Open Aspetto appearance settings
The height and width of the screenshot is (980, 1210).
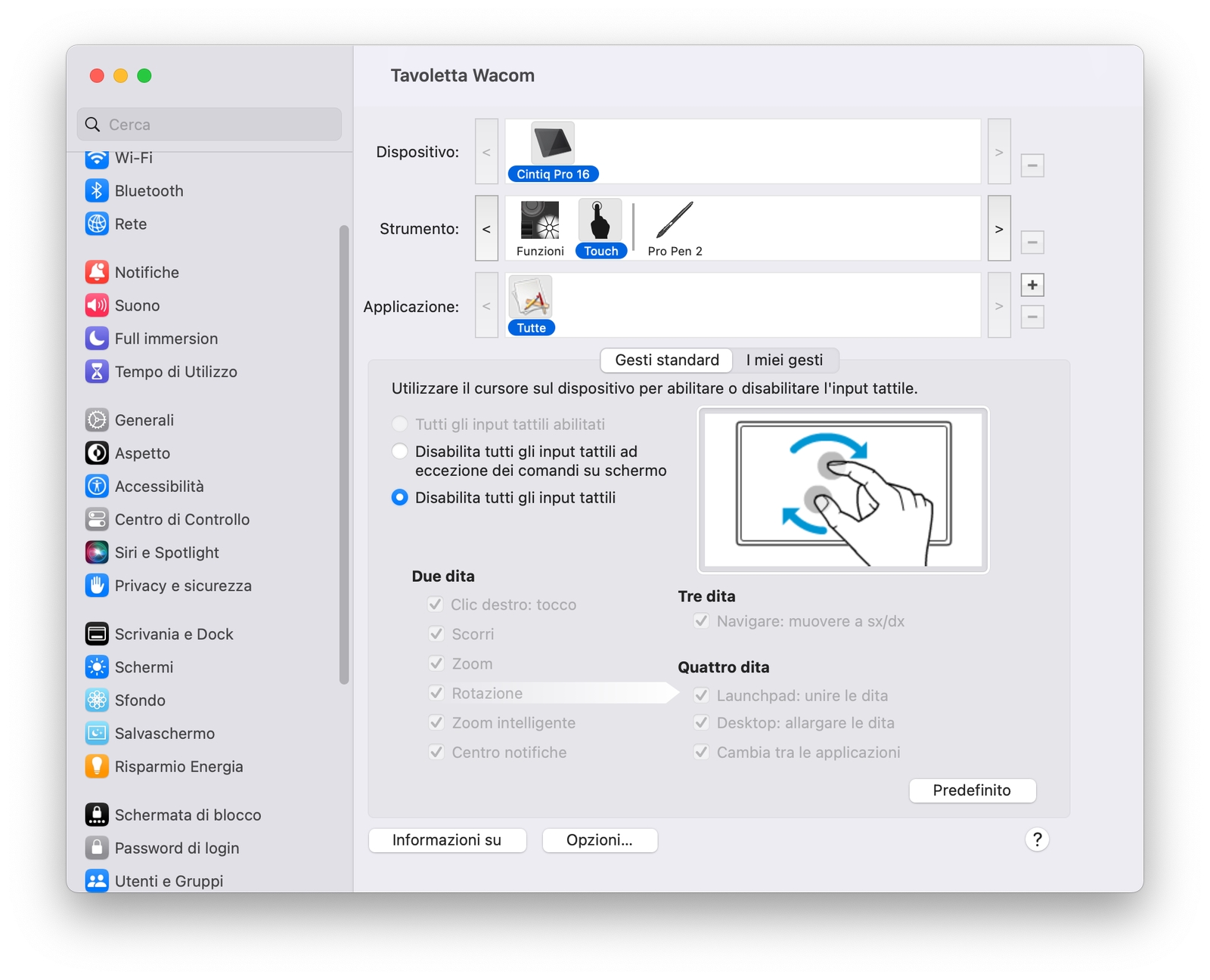point(128,453)
